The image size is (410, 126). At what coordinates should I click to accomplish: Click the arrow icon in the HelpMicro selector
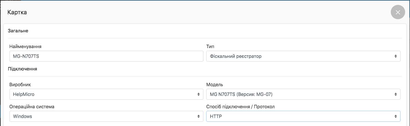click(x=198, y=94)
